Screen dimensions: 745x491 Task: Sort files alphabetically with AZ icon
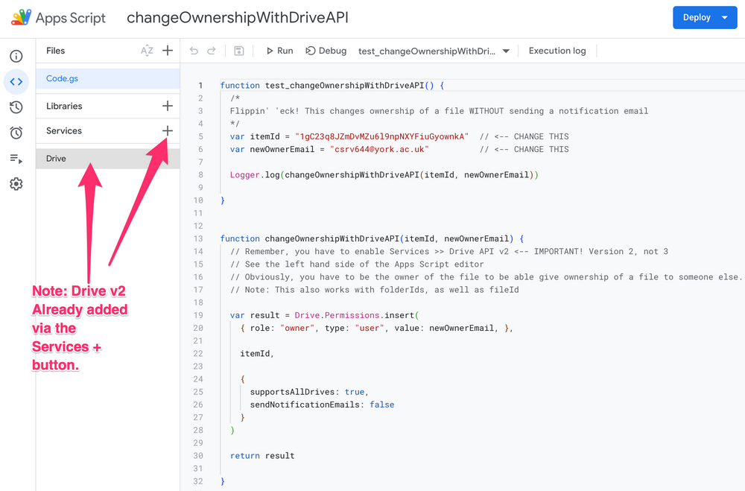[x=147, y=51]
